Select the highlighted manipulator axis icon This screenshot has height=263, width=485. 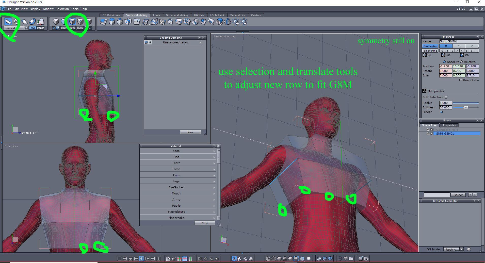234,259
